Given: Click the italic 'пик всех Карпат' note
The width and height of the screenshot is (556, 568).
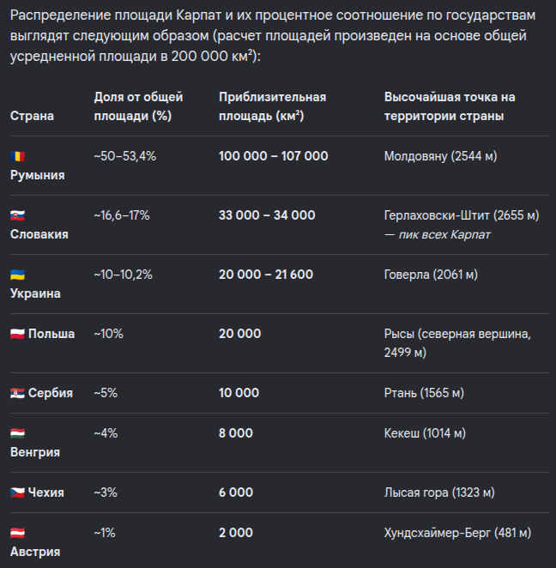Looking at the screenshot, I should (444, 235).
